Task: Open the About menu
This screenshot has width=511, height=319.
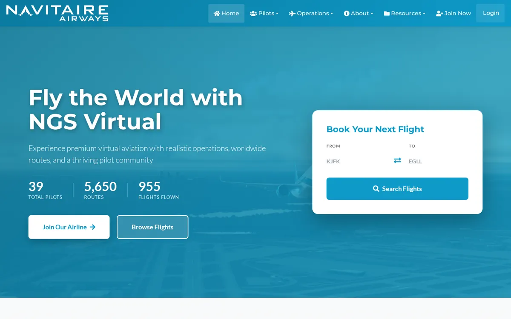Action: pos(358,13)
